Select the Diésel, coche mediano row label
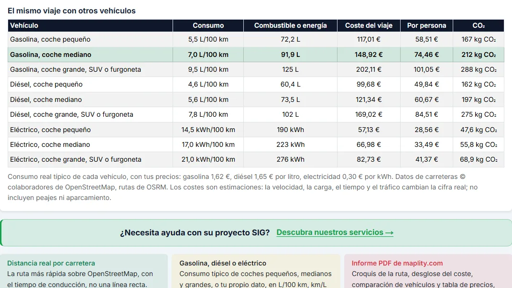Screen dimensions: 512x288 click(x=46, y=100)
